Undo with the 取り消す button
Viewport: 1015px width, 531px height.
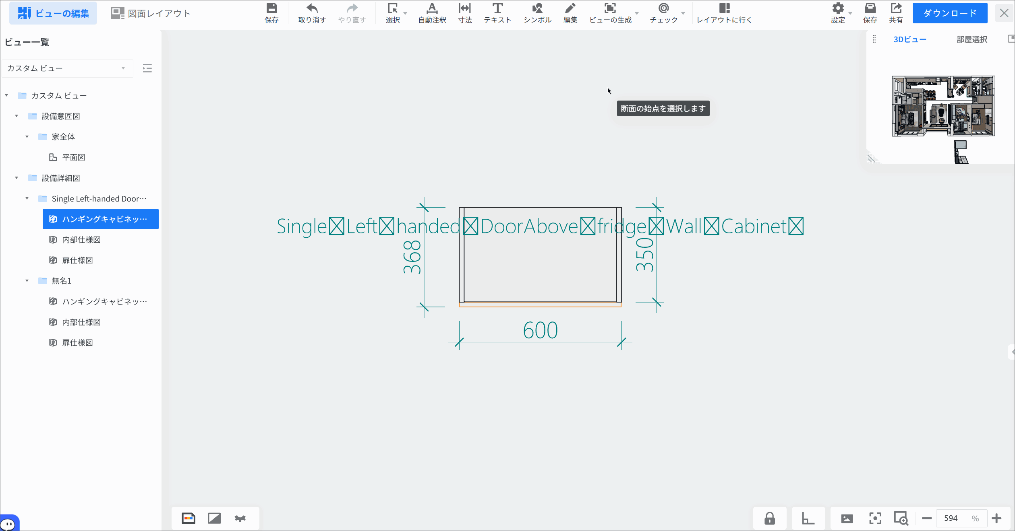pos(312,13)
